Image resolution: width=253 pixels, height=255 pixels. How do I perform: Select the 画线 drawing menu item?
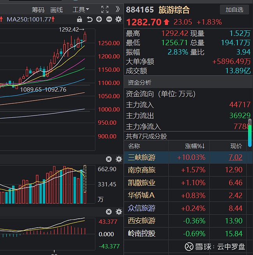(57, 9)
